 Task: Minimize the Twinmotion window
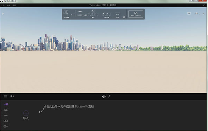[191, 1]
